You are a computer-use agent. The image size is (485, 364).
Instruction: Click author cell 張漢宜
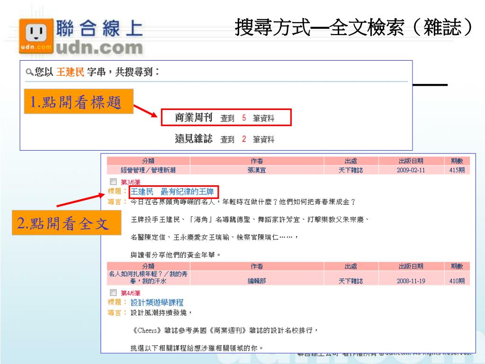[257, 170]
